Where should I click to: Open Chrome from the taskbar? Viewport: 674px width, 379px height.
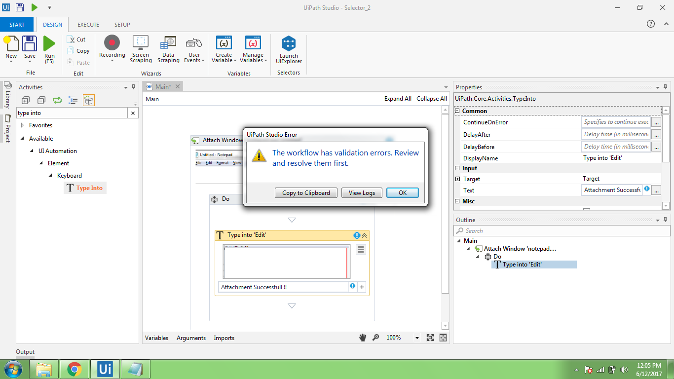pyautogui.click(x=75, y=369)
